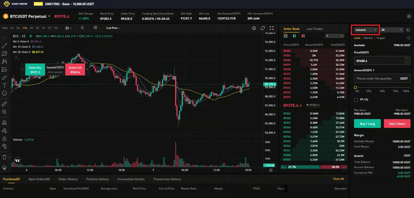The image size is (414, 198).
Task: Enable the TP / SL checkbox
Action: (356, 100)
